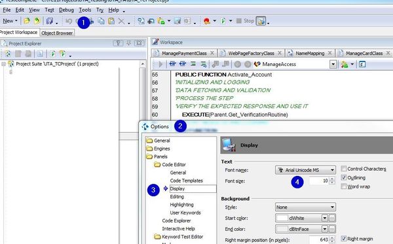Switch to Object Browser tab
393x244 pixels.
pos(57,33)
